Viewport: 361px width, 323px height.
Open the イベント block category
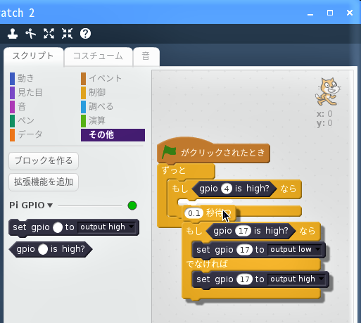(x=101, y=78)
